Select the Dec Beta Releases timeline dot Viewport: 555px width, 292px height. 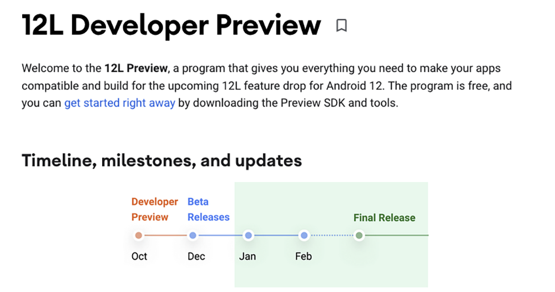(193, 235)
